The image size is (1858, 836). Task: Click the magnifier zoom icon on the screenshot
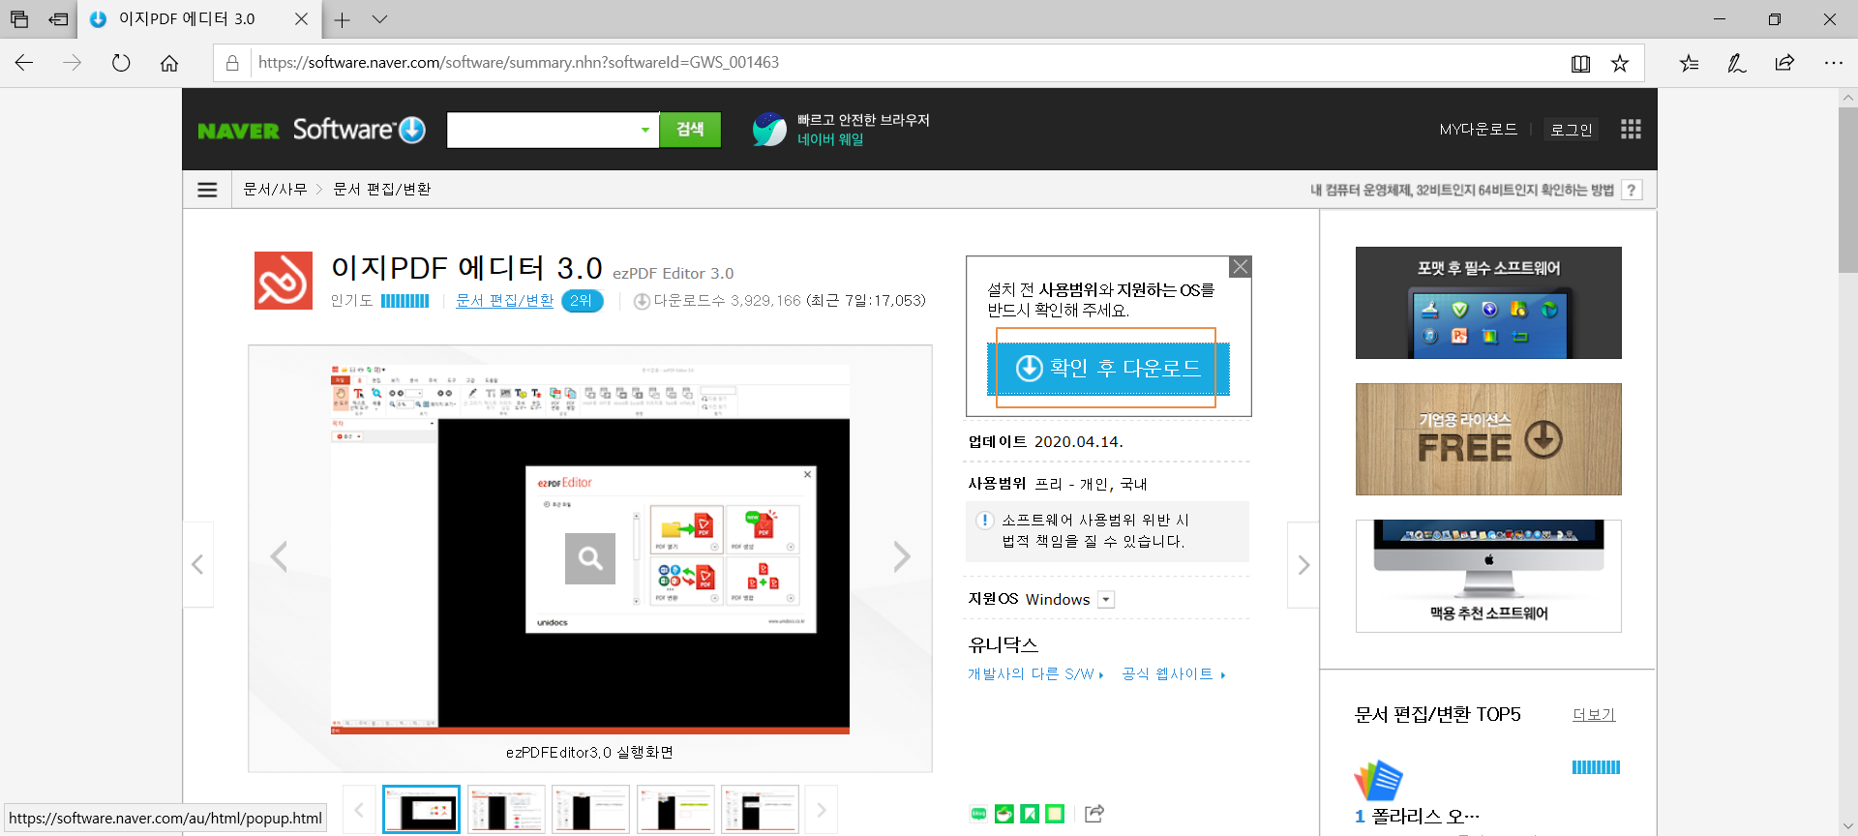click(x=590, y=558)
